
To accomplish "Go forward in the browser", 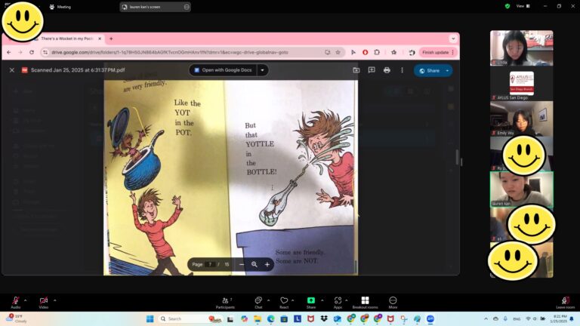I will click(20, 53).
